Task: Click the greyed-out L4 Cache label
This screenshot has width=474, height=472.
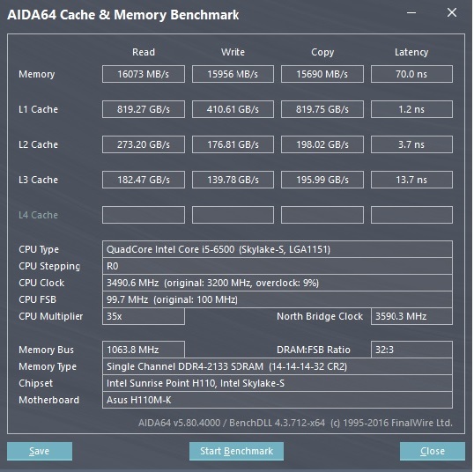Action: coord(38,215)
